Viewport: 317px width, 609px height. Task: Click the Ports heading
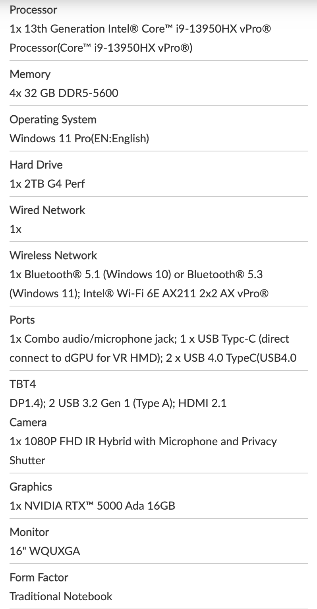tap(22, 320)
